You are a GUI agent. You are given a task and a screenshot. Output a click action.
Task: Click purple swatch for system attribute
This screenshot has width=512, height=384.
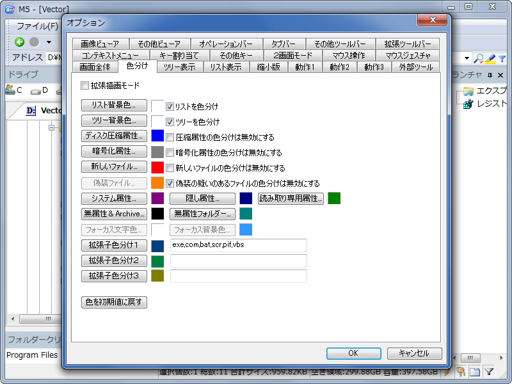(157, 198)
